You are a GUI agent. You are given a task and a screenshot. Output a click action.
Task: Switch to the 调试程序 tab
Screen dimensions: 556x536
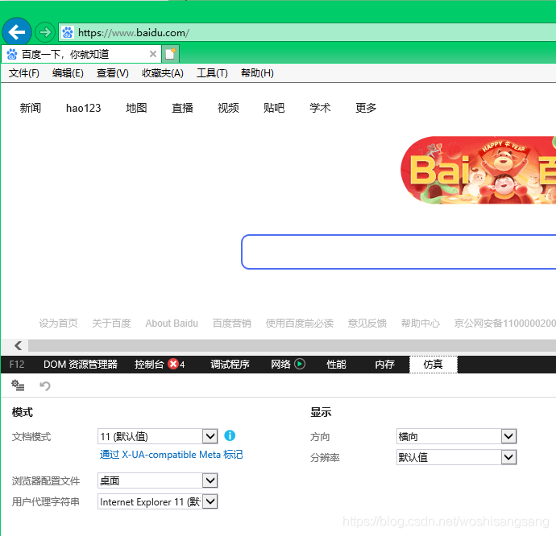(230, 365)
